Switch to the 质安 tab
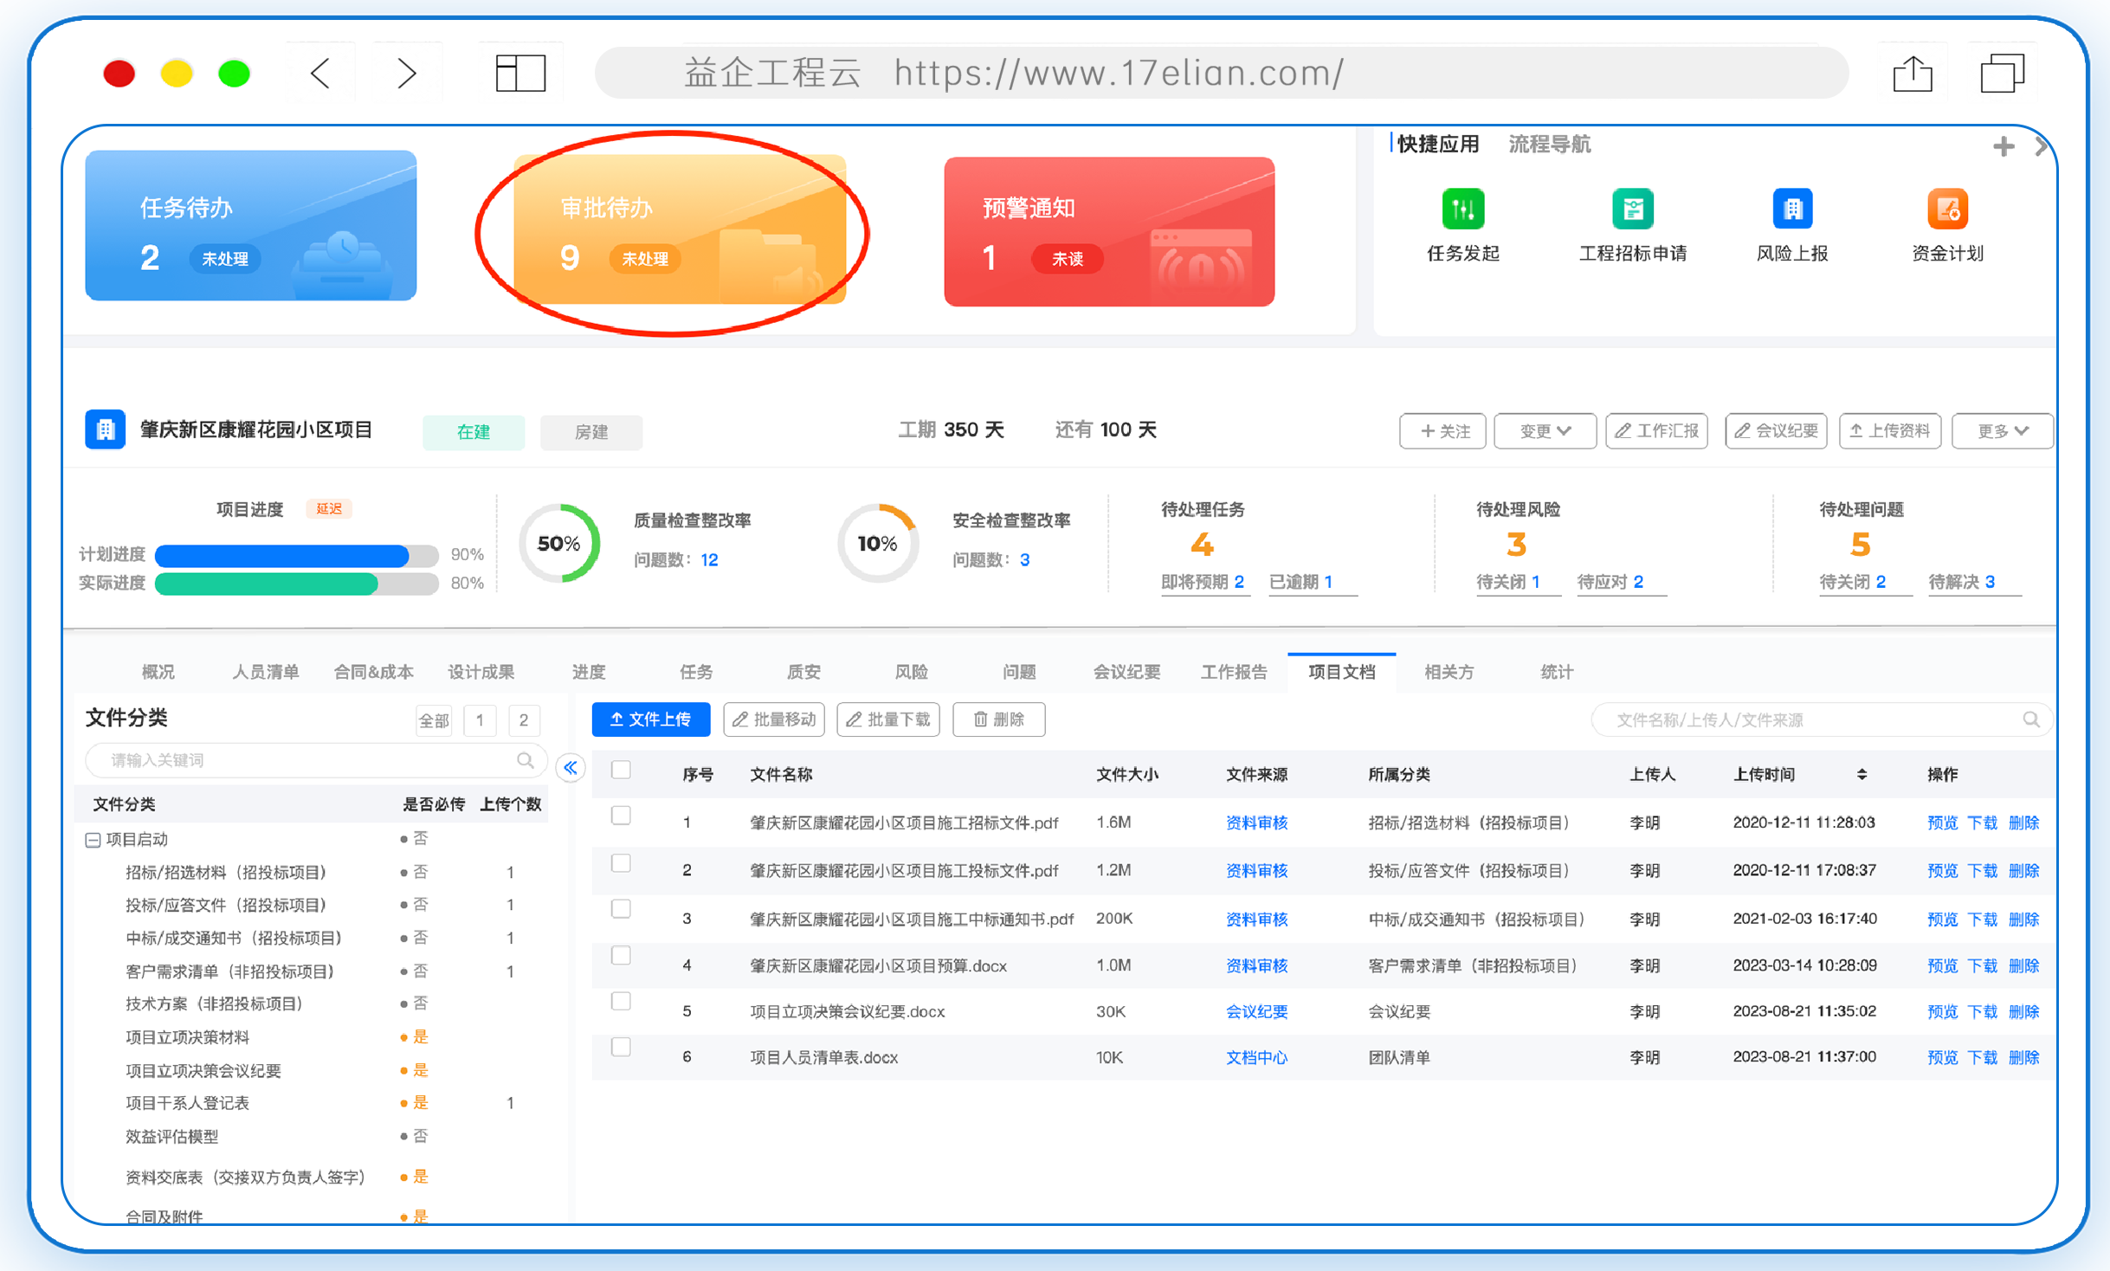 [803, 672]
